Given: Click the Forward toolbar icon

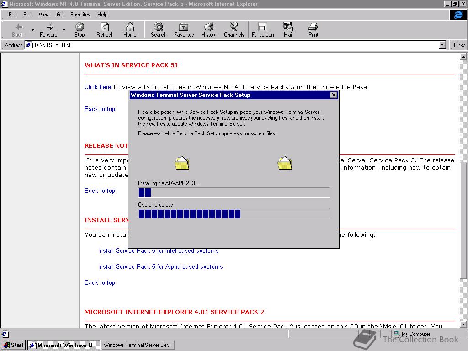Looking at the screenshot, I should coord(48,30).
